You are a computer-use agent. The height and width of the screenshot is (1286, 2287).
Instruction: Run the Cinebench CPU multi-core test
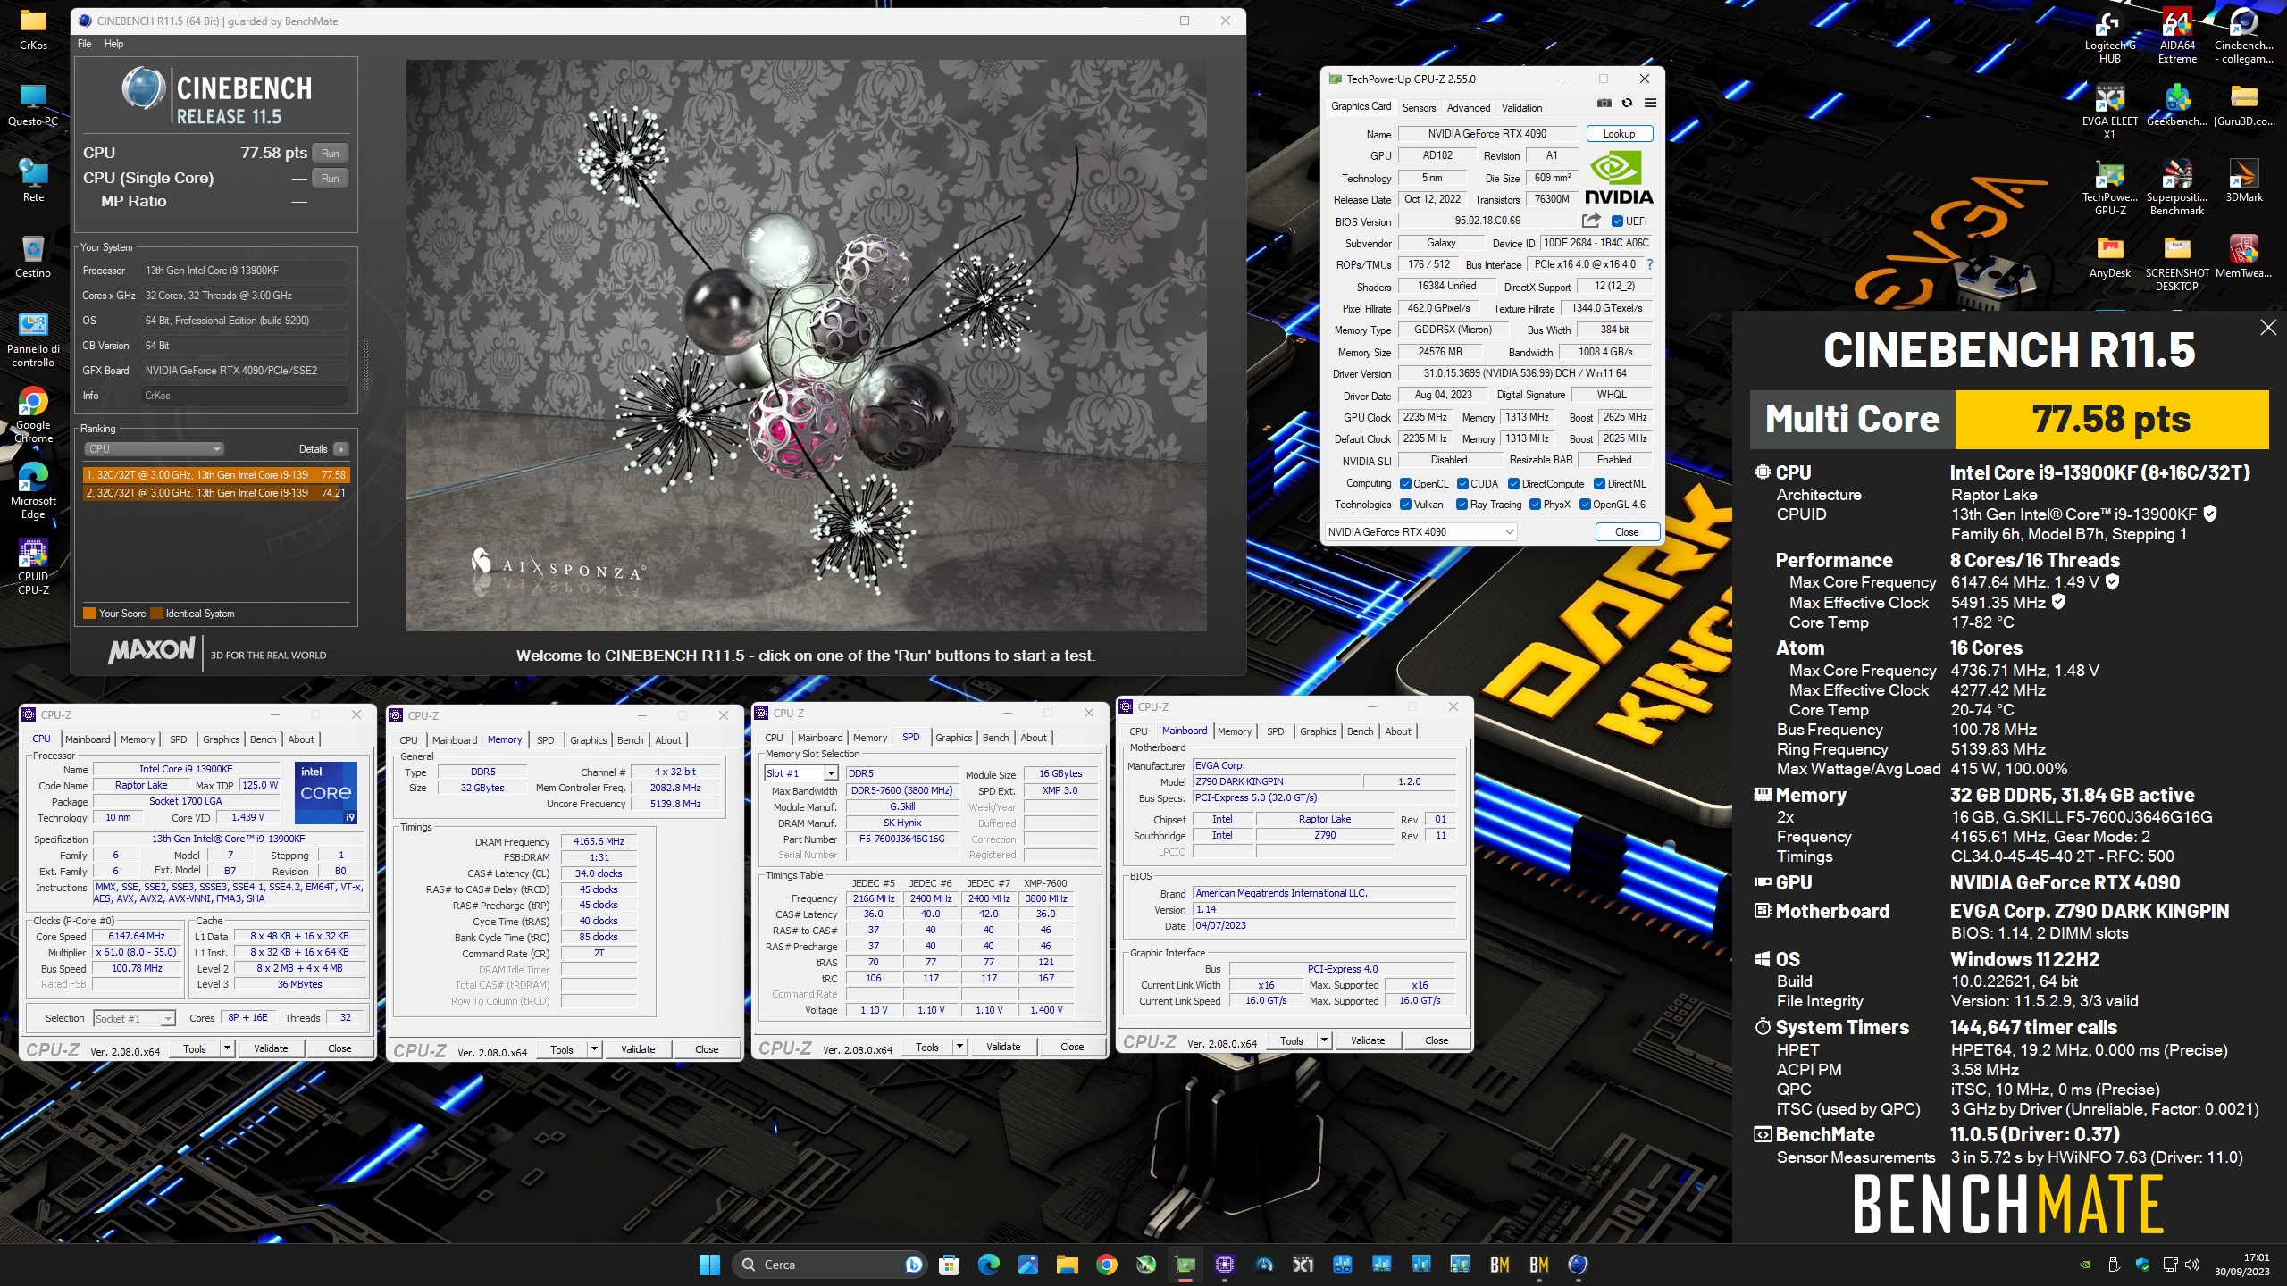331,154
